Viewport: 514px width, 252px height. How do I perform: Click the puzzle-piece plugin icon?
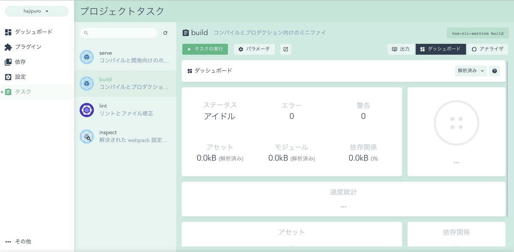coord(8,47)
